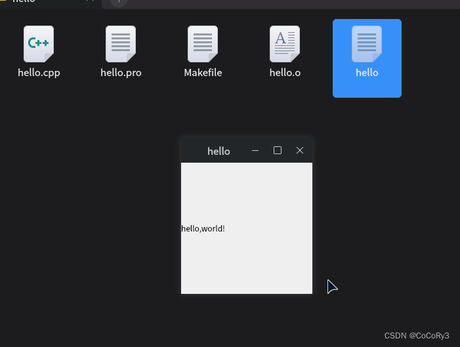460x347 pixels.
Task: Maximize the hello window
Action: tap(278, 150)
